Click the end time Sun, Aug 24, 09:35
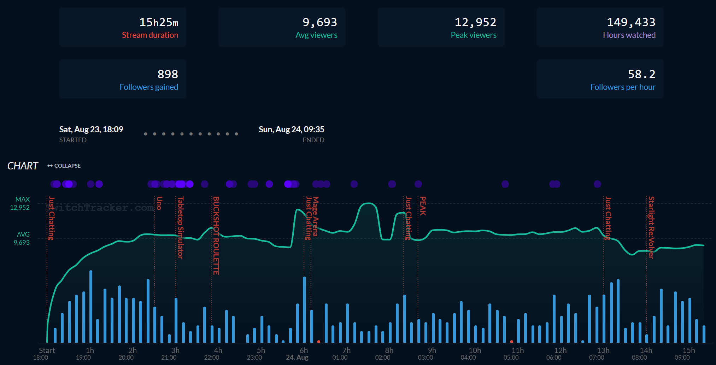The height and width of the screenshot is (365, 716). coord(292,129)
